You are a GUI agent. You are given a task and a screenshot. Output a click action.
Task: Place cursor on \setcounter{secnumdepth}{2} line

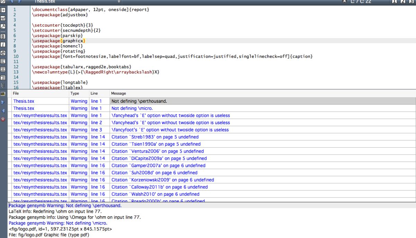point(66,30)
